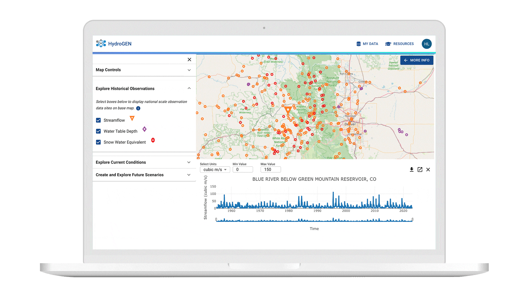
Task: Click the Denver label on map
Action: [351, 124]
